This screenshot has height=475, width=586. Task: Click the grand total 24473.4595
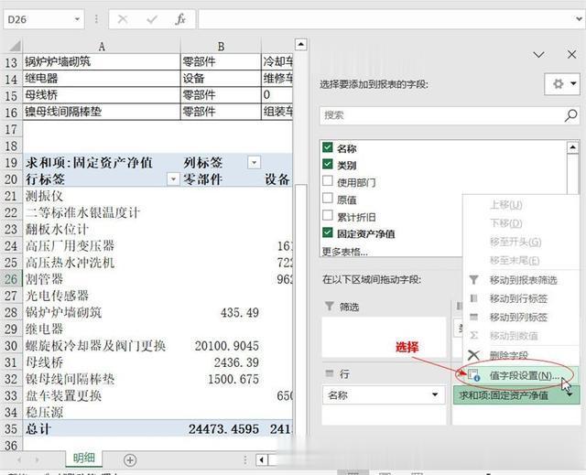(223, 429)
